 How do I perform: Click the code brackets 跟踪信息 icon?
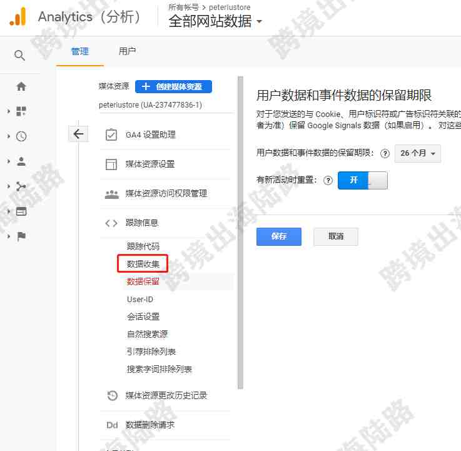pos(111,223)
